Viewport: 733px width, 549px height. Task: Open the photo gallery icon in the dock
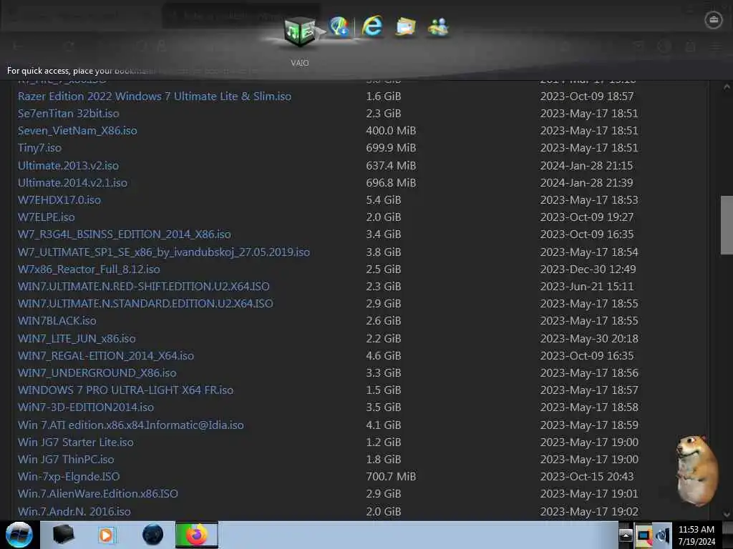point(405,27)
